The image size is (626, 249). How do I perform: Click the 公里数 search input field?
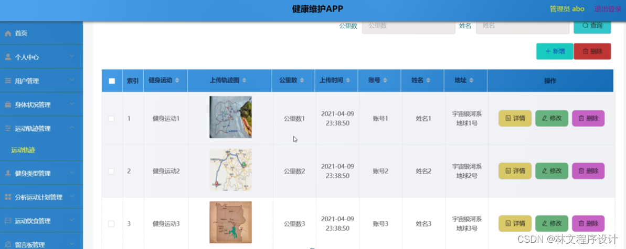(x=408, y=26)
